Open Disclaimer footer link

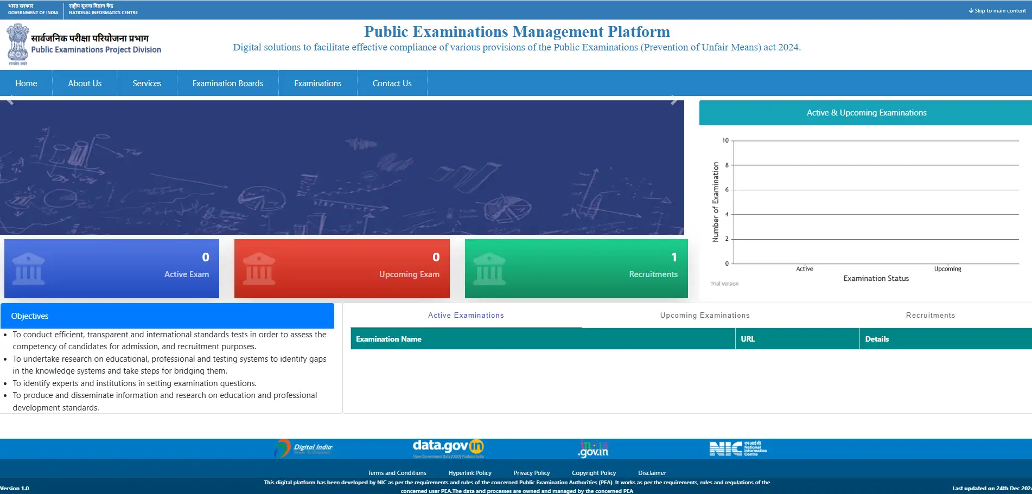652,473
